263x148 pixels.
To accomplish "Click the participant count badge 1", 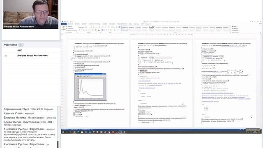I will point(21,45).
